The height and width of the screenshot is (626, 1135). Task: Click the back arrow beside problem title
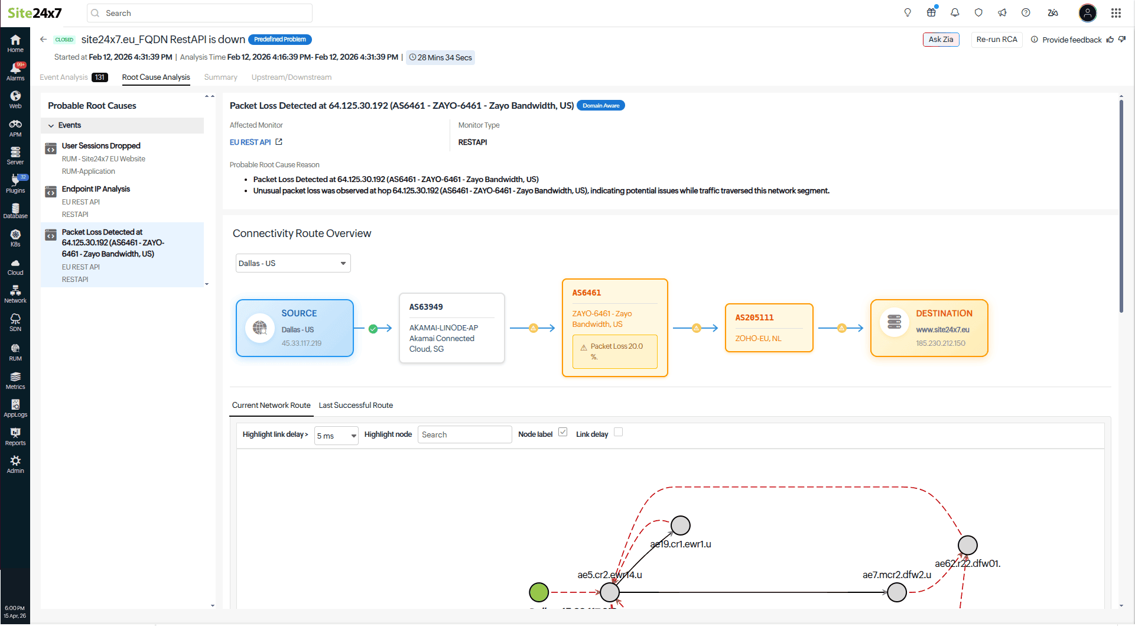[43, 39]
